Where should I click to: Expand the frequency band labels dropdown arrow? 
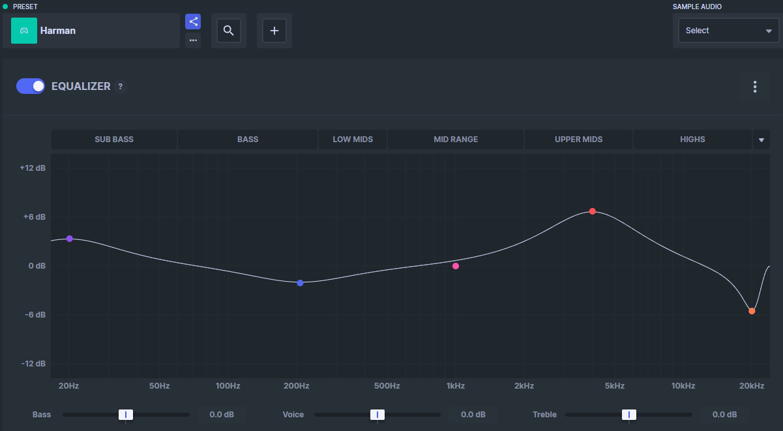761,140
